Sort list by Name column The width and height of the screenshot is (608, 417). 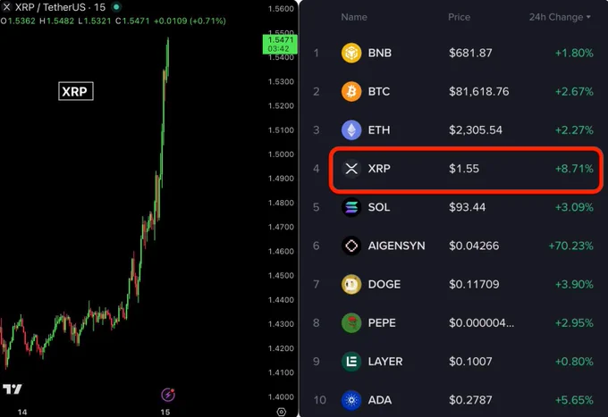[x=354, y=17]
